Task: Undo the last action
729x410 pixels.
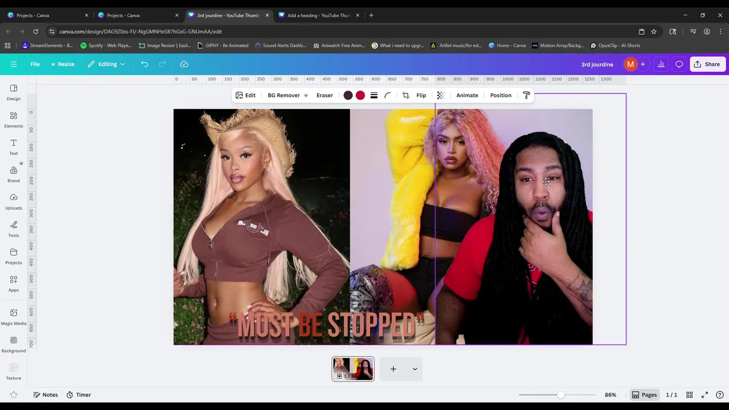Action: pyautogui.click(x=145, y=64)
